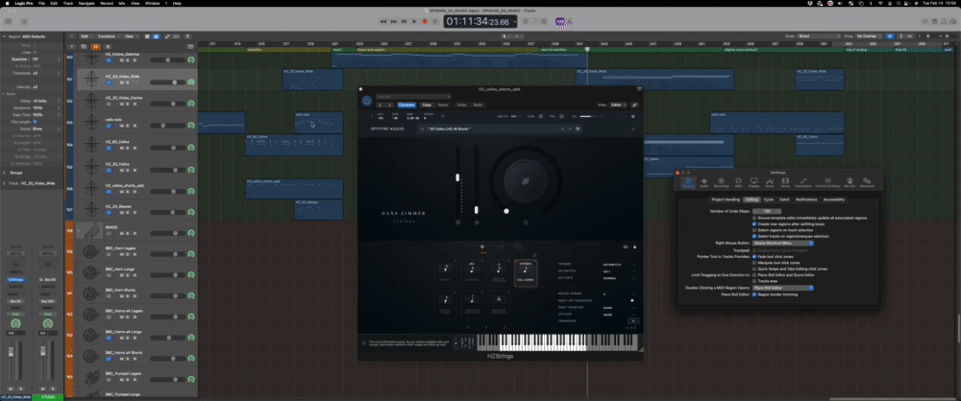Go to previous Spitfire preset arrow
This screenshot has width=961, height=401.
562,129
